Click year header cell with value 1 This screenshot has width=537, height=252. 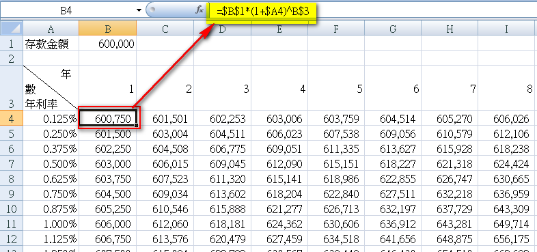pyautogui.click(x=107, y=87)
